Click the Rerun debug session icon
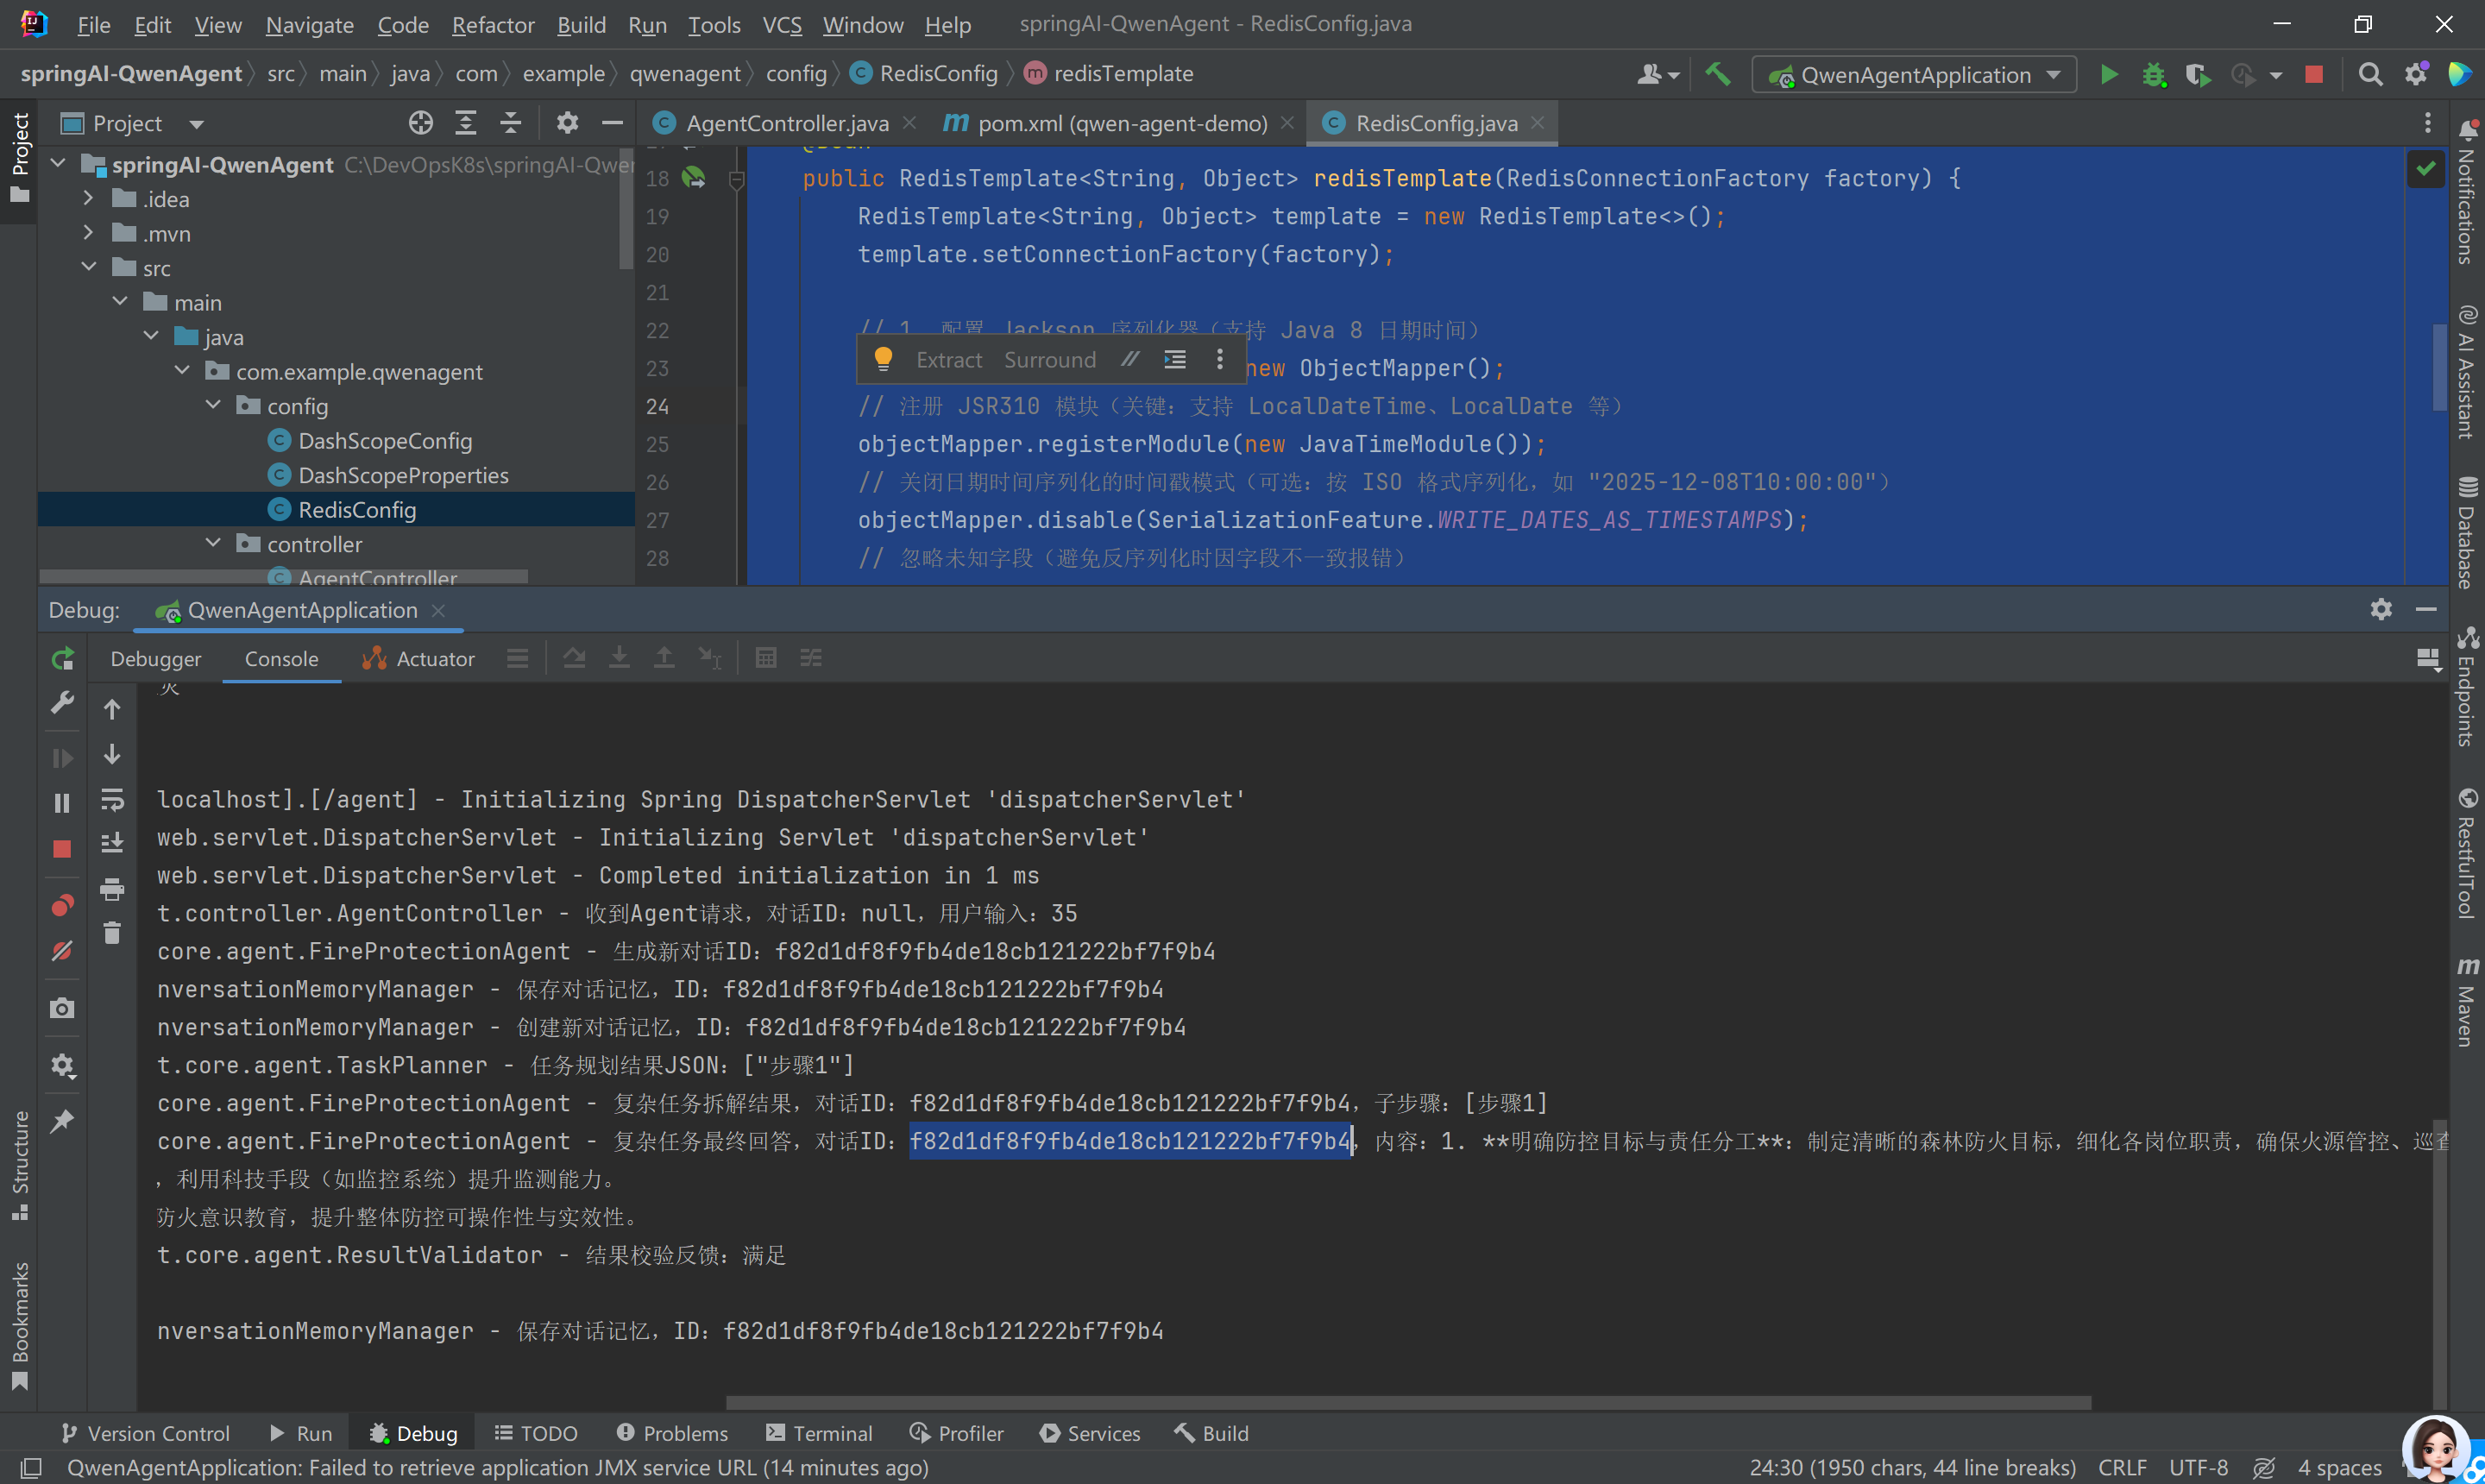The image size is (2485, 1484). point(62,658)
